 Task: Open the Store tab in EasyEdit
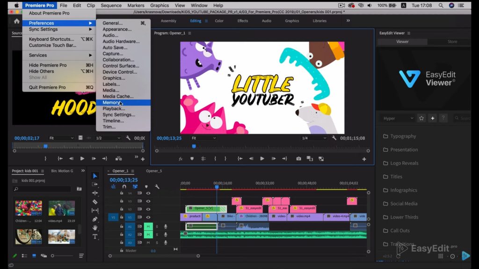click(x=452, y=42)
